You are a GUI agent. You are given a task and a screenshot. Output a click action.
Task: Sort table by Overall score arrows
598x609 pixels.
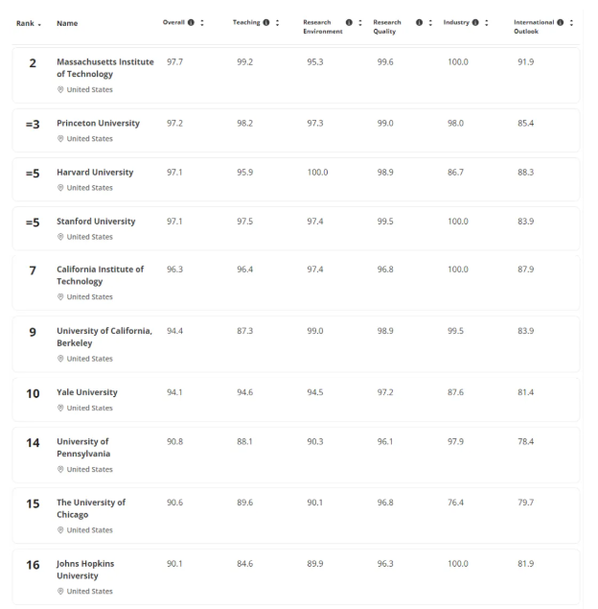point(202,22)
